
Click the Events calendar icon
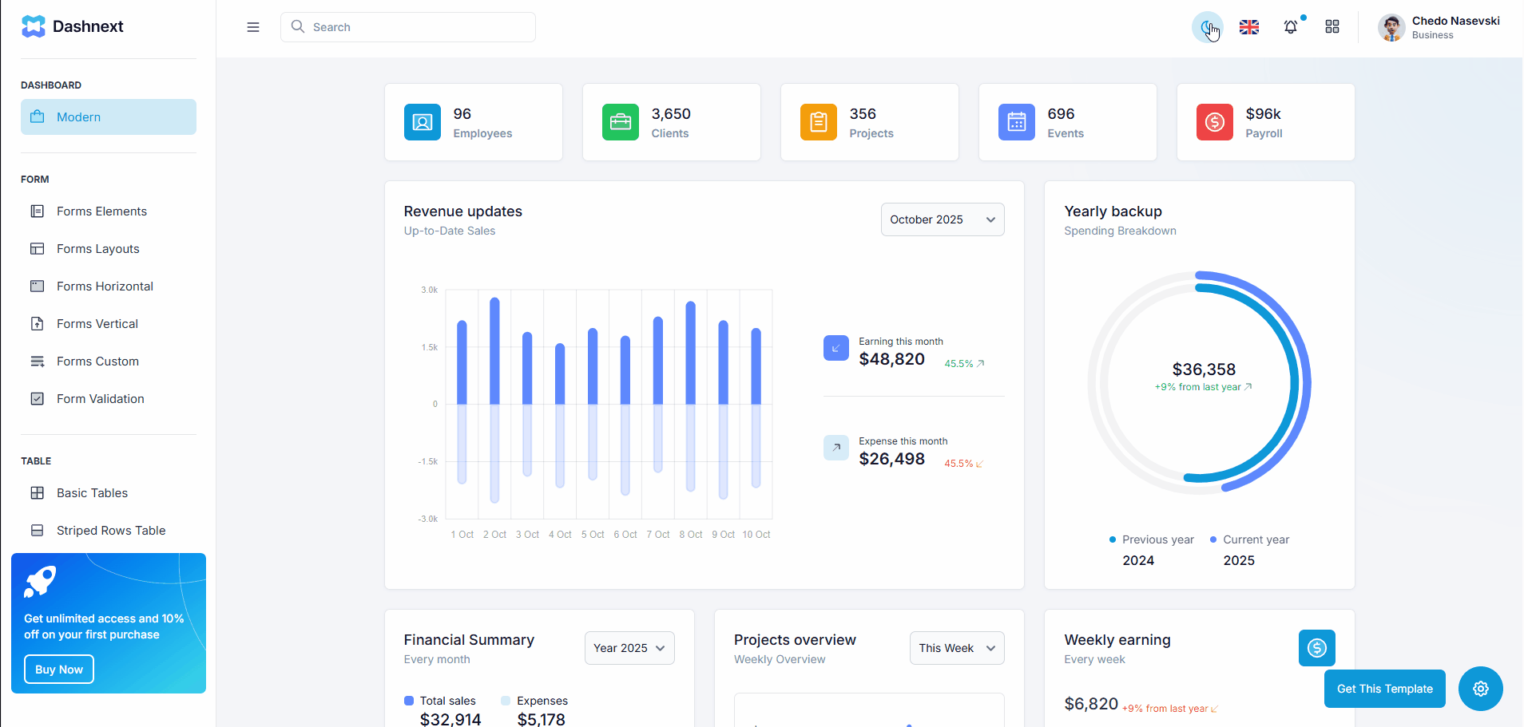[1017, 122]
